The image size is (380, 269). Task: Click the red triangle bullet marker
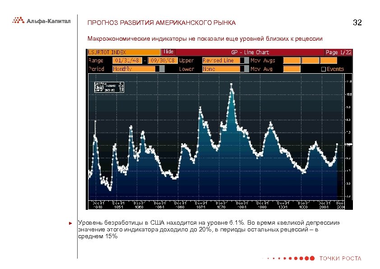pyautogui.click(x=70, y=223)
